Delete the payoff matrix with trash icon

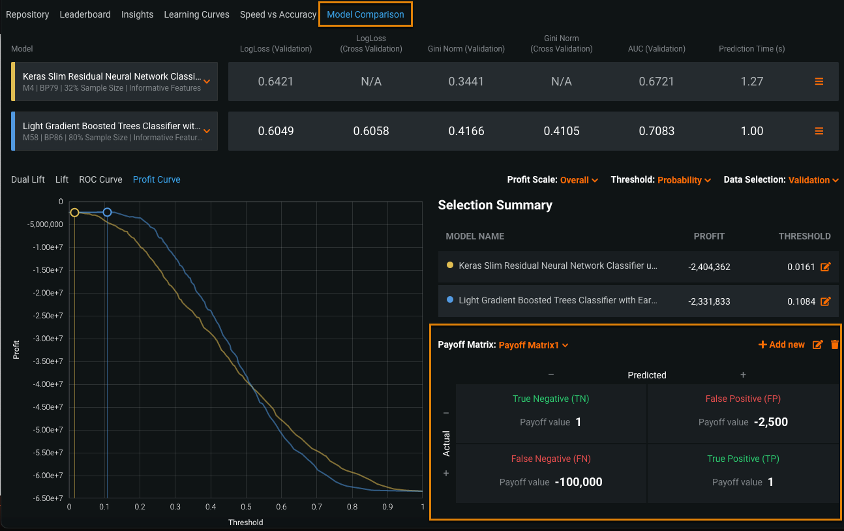click(x=835, y=344)
